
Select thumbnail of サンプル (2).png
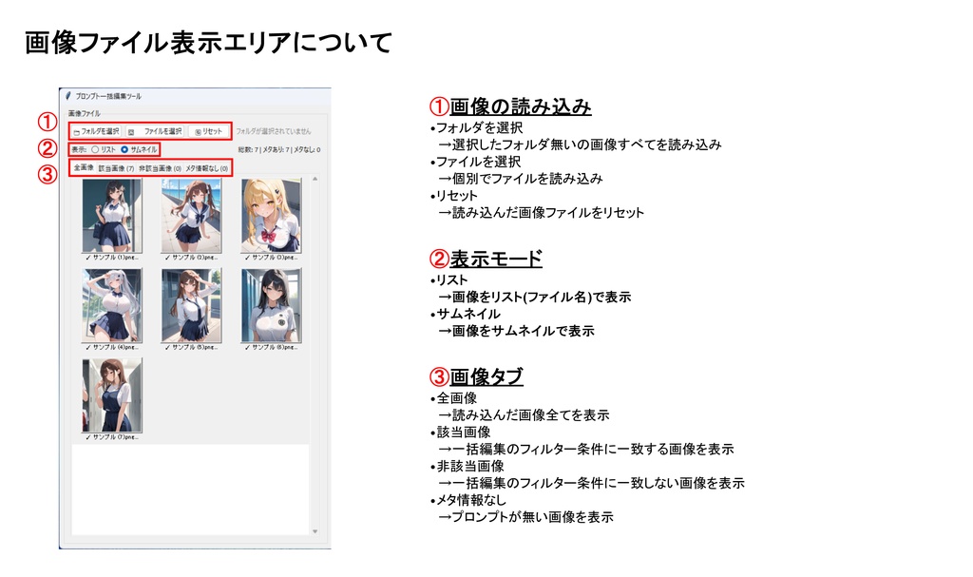click(191, 216)
